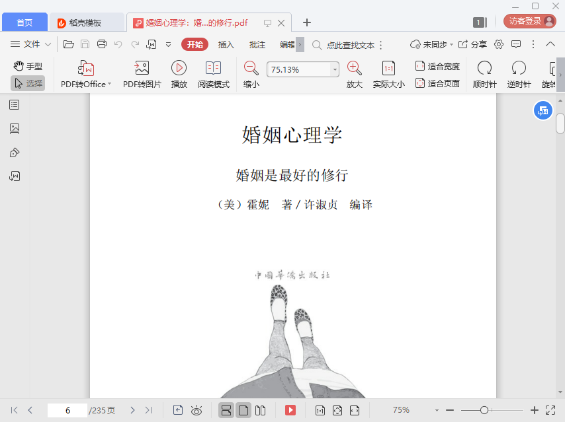Activate the 选择 selection tool

point(28,83)
